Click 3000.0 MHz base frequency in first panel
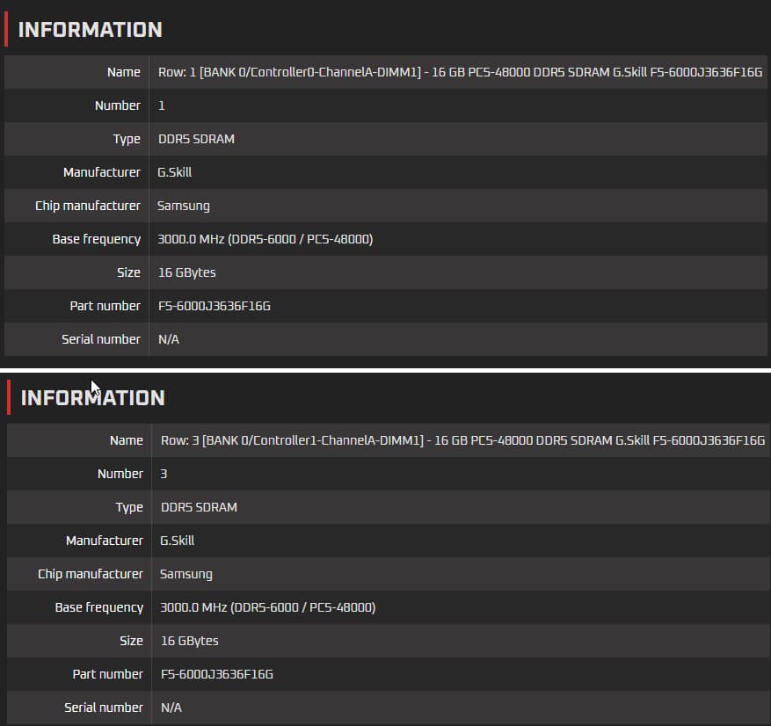The image size is (771, 726). click(265, 239)
